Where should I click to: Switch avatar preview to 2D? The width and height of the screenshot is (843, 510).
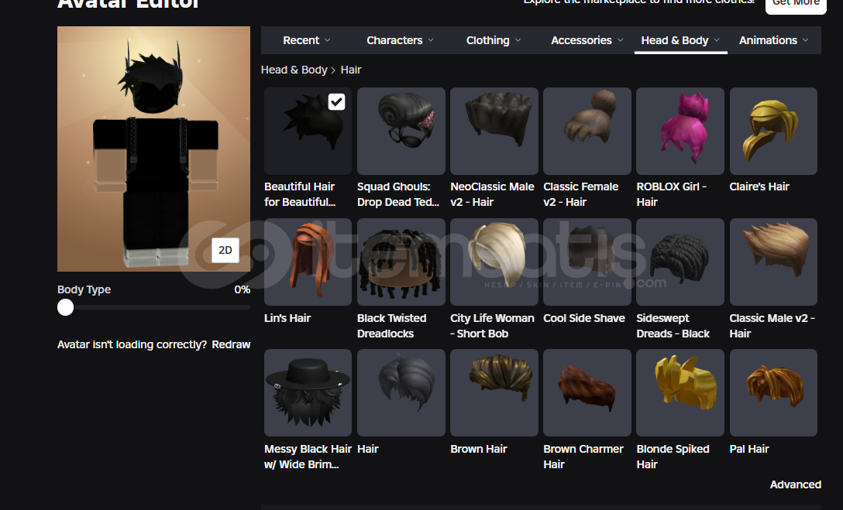click(x=225, y=250)
